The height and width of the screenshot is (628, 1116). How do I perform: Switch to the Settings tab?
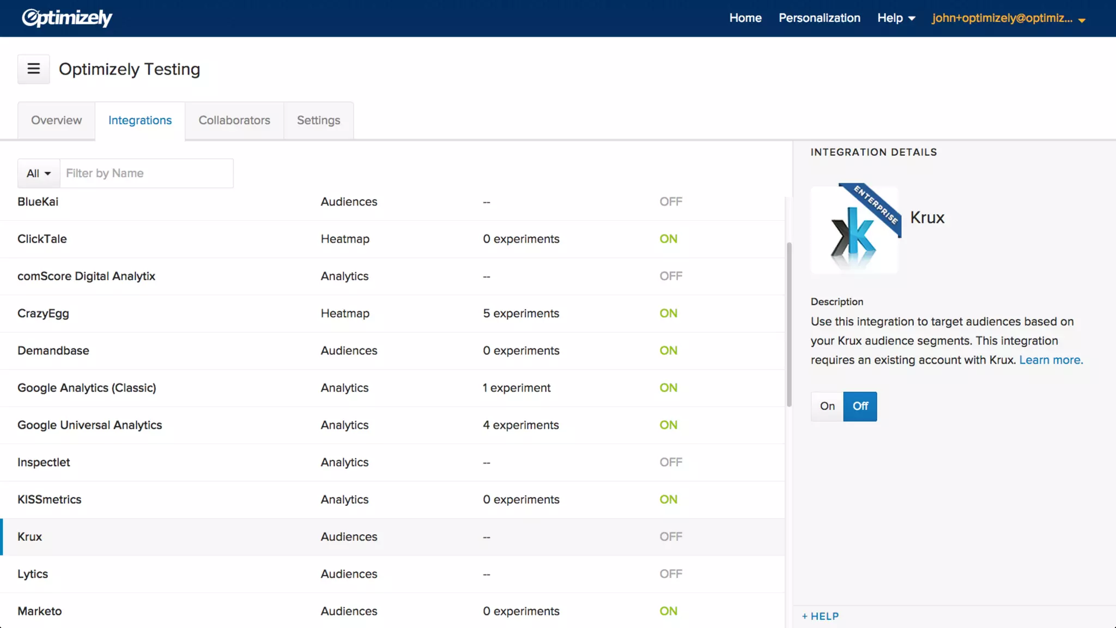coord(319,120)
